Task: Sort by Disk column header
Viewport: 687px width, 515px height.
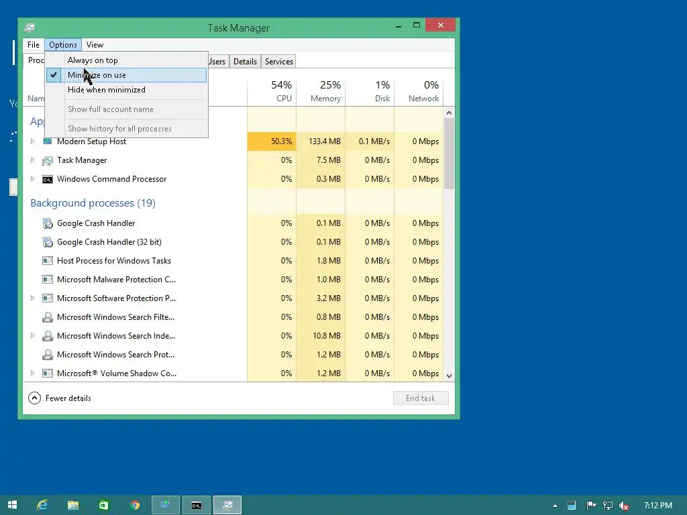Action: coord(370,91)
